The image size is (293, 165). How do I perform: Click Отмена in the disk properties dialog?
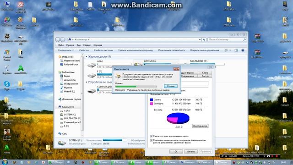191,152
